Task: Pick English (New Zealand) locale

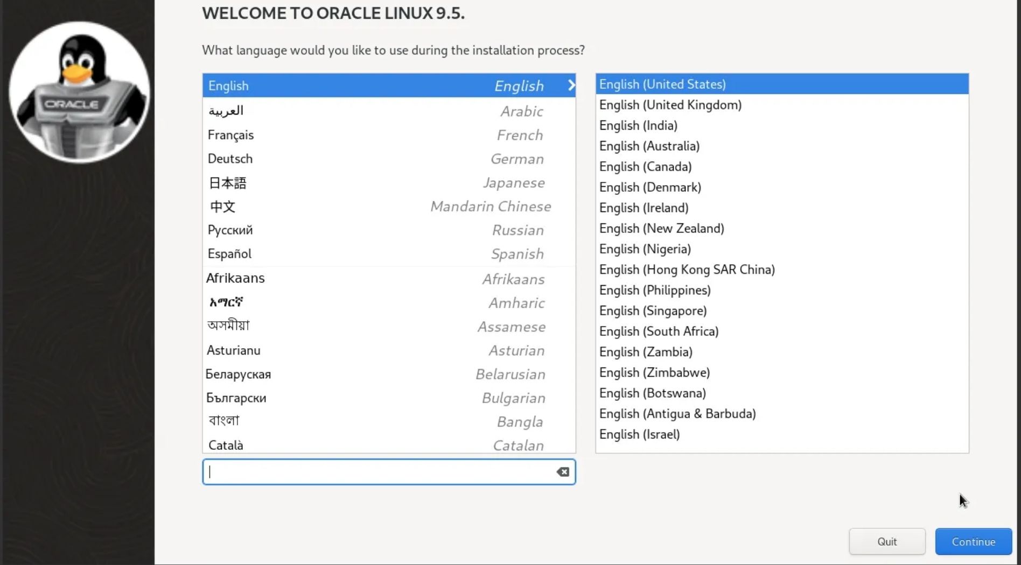Action: tap(782, 228)
